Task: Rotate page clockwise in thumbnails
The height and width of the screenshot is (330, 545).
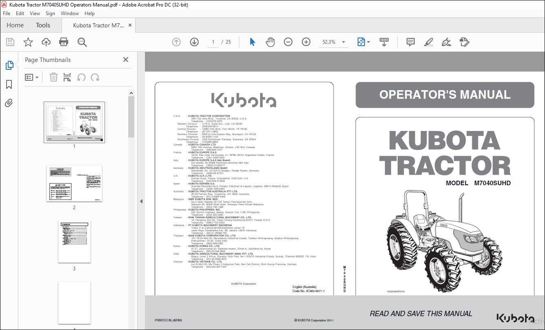Action: click(x=95, y=77)
